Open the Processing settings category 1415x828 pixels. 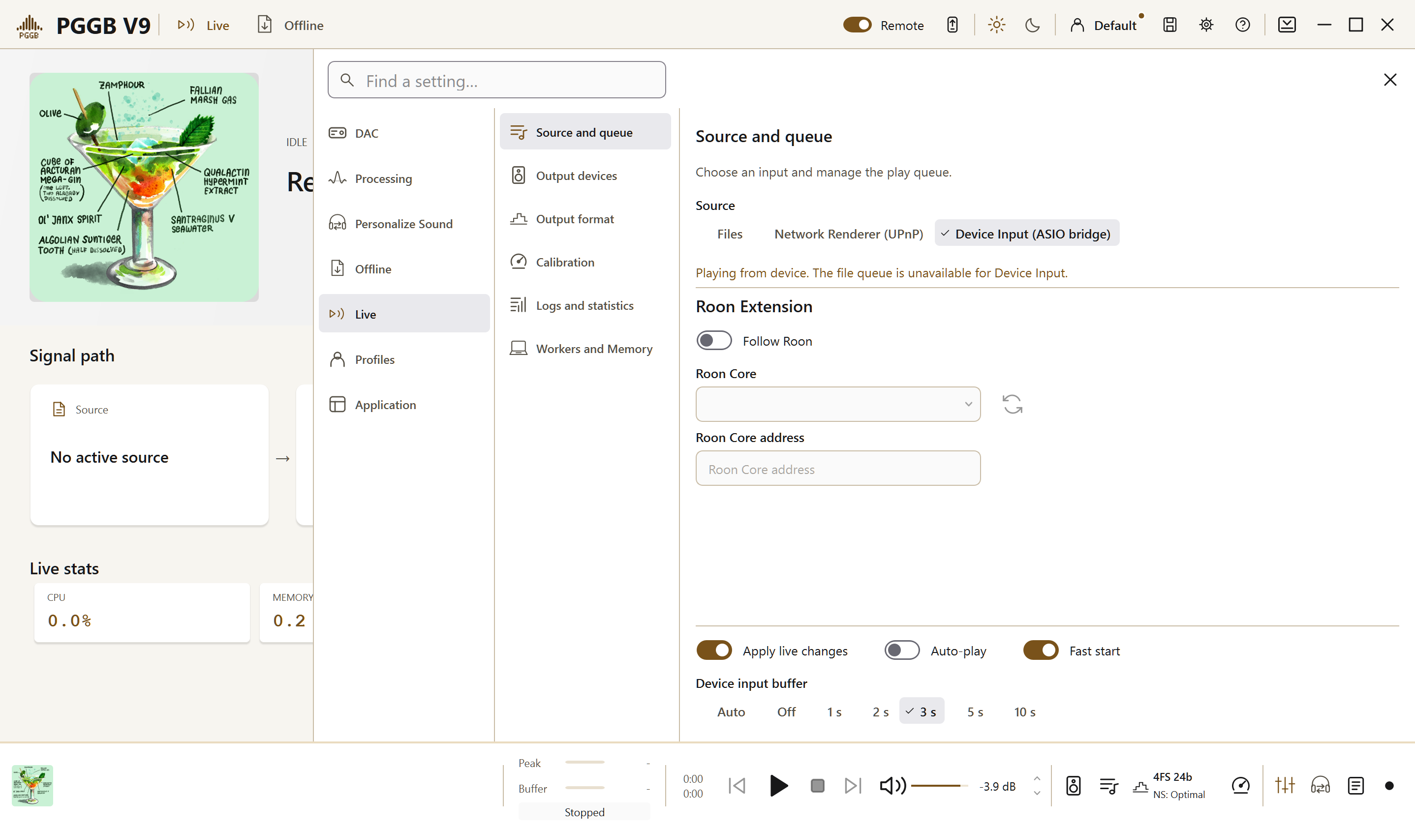[404, 178]
